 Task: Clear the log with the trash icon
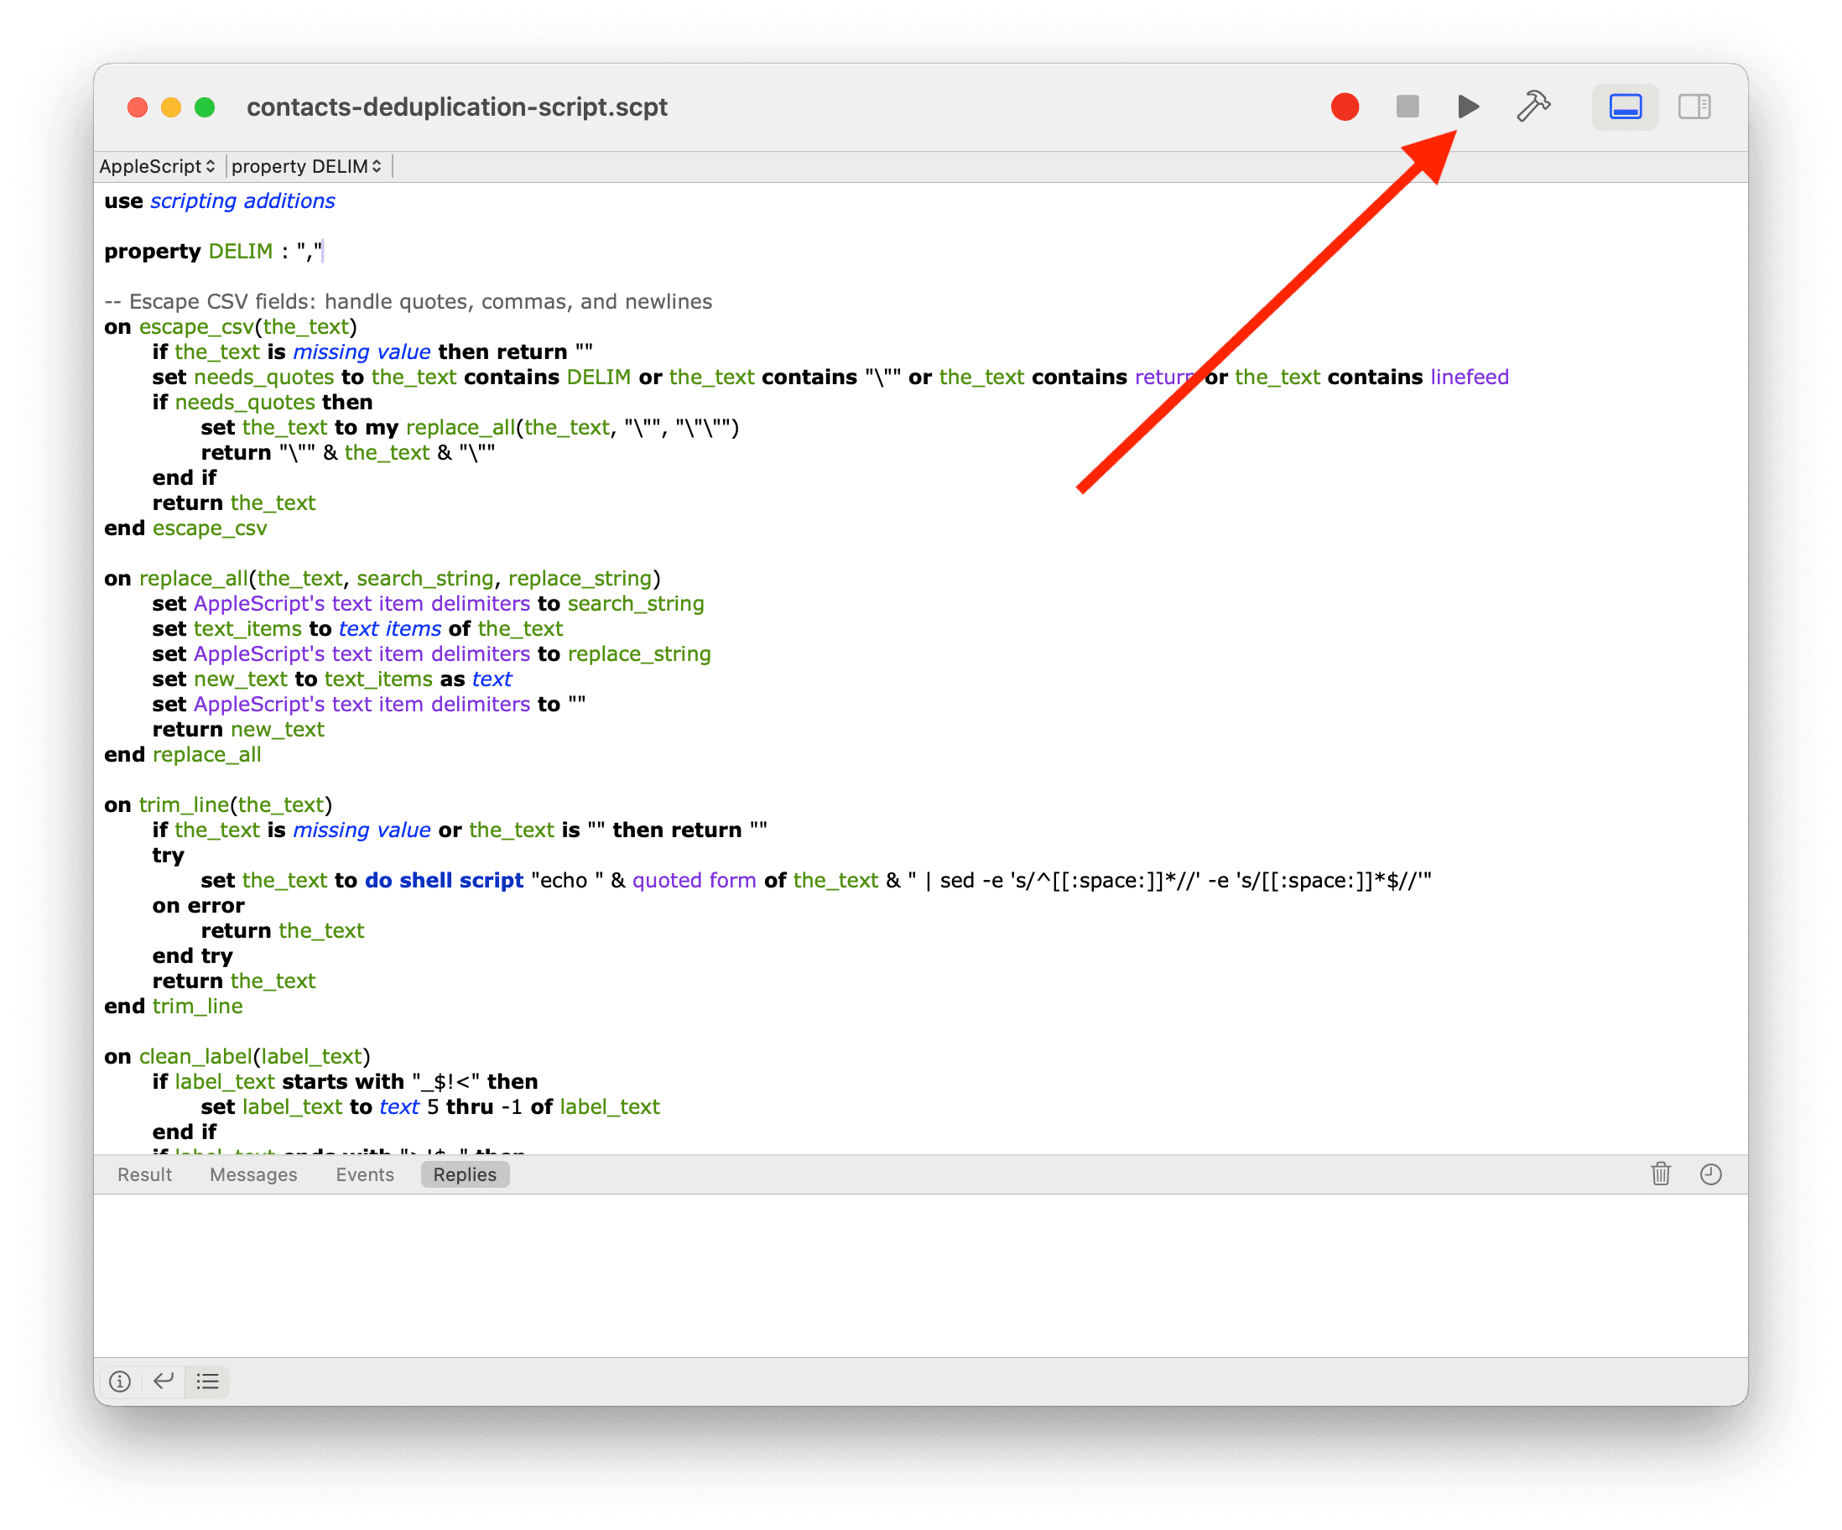point(1661,1174)
